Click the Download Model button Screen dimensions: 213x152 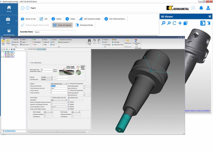pyautogui.click(x=84, y=25)
